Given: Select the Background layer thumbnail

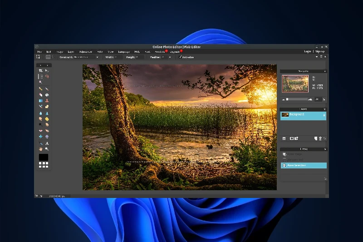Looking at the screenshot, I should [x=285, y=115].
